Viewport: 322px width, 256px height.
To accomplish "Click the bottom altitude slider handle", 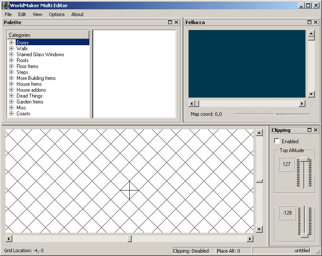I will point(304,234).
